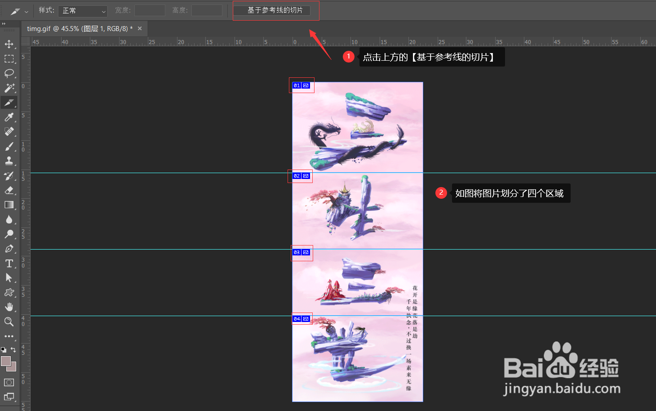
Task: Select the Magic Wand tool
Action: [9, 88]
